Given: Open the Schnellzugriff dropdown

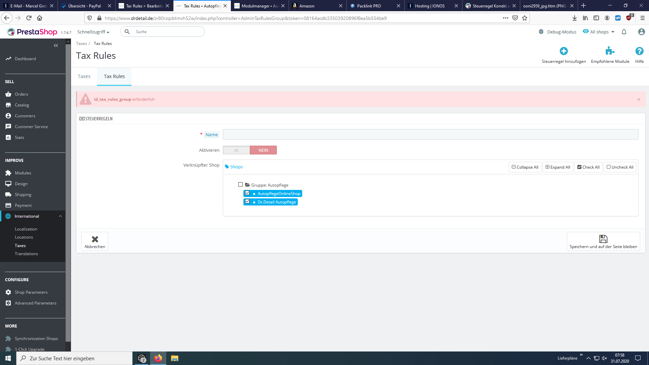Looking at the screenshot, I should (x=93, y=32).
